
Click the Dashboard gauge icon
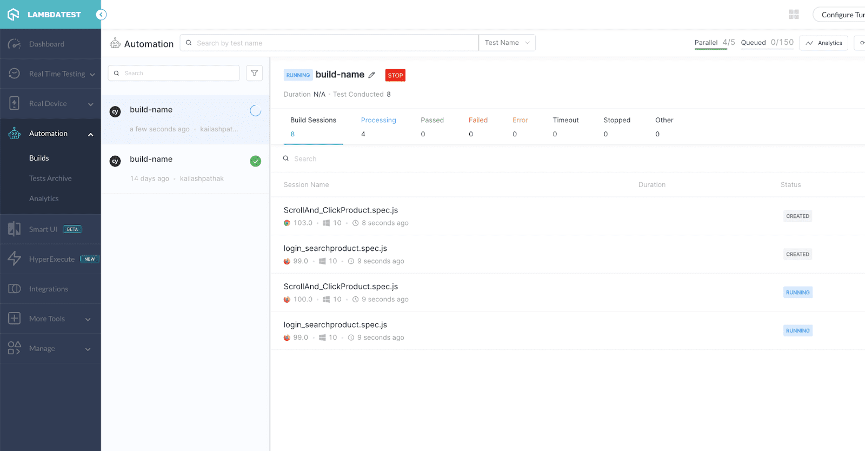coord(15,44)
